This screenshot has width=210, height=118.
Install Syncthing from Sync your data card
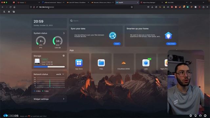[117, 44]
